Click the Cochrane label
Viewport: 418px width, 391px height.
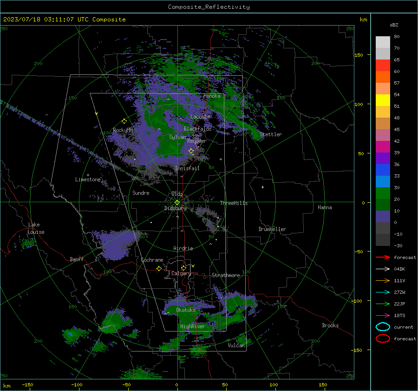click(x=152, y=260)
